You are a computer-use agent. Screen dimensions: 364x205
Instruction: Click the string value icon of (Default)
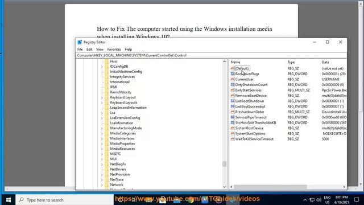coord(233,68)
